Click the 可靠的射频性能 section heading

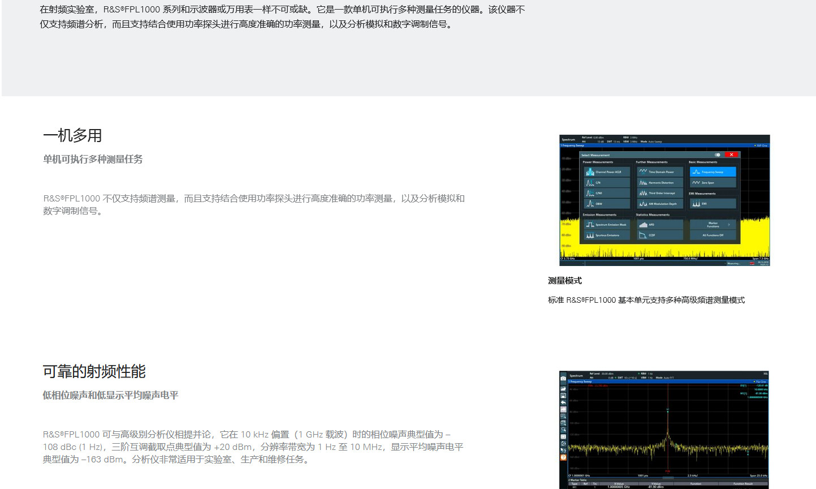[94, 372]
